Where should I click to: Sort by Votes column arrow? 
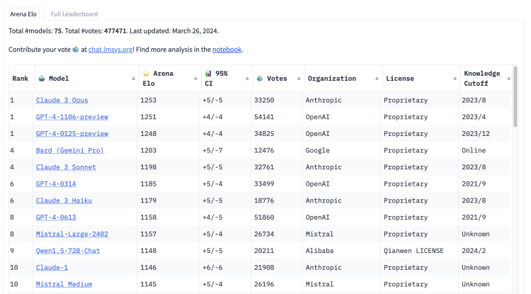pyautogui.click(x=299, y=79)
